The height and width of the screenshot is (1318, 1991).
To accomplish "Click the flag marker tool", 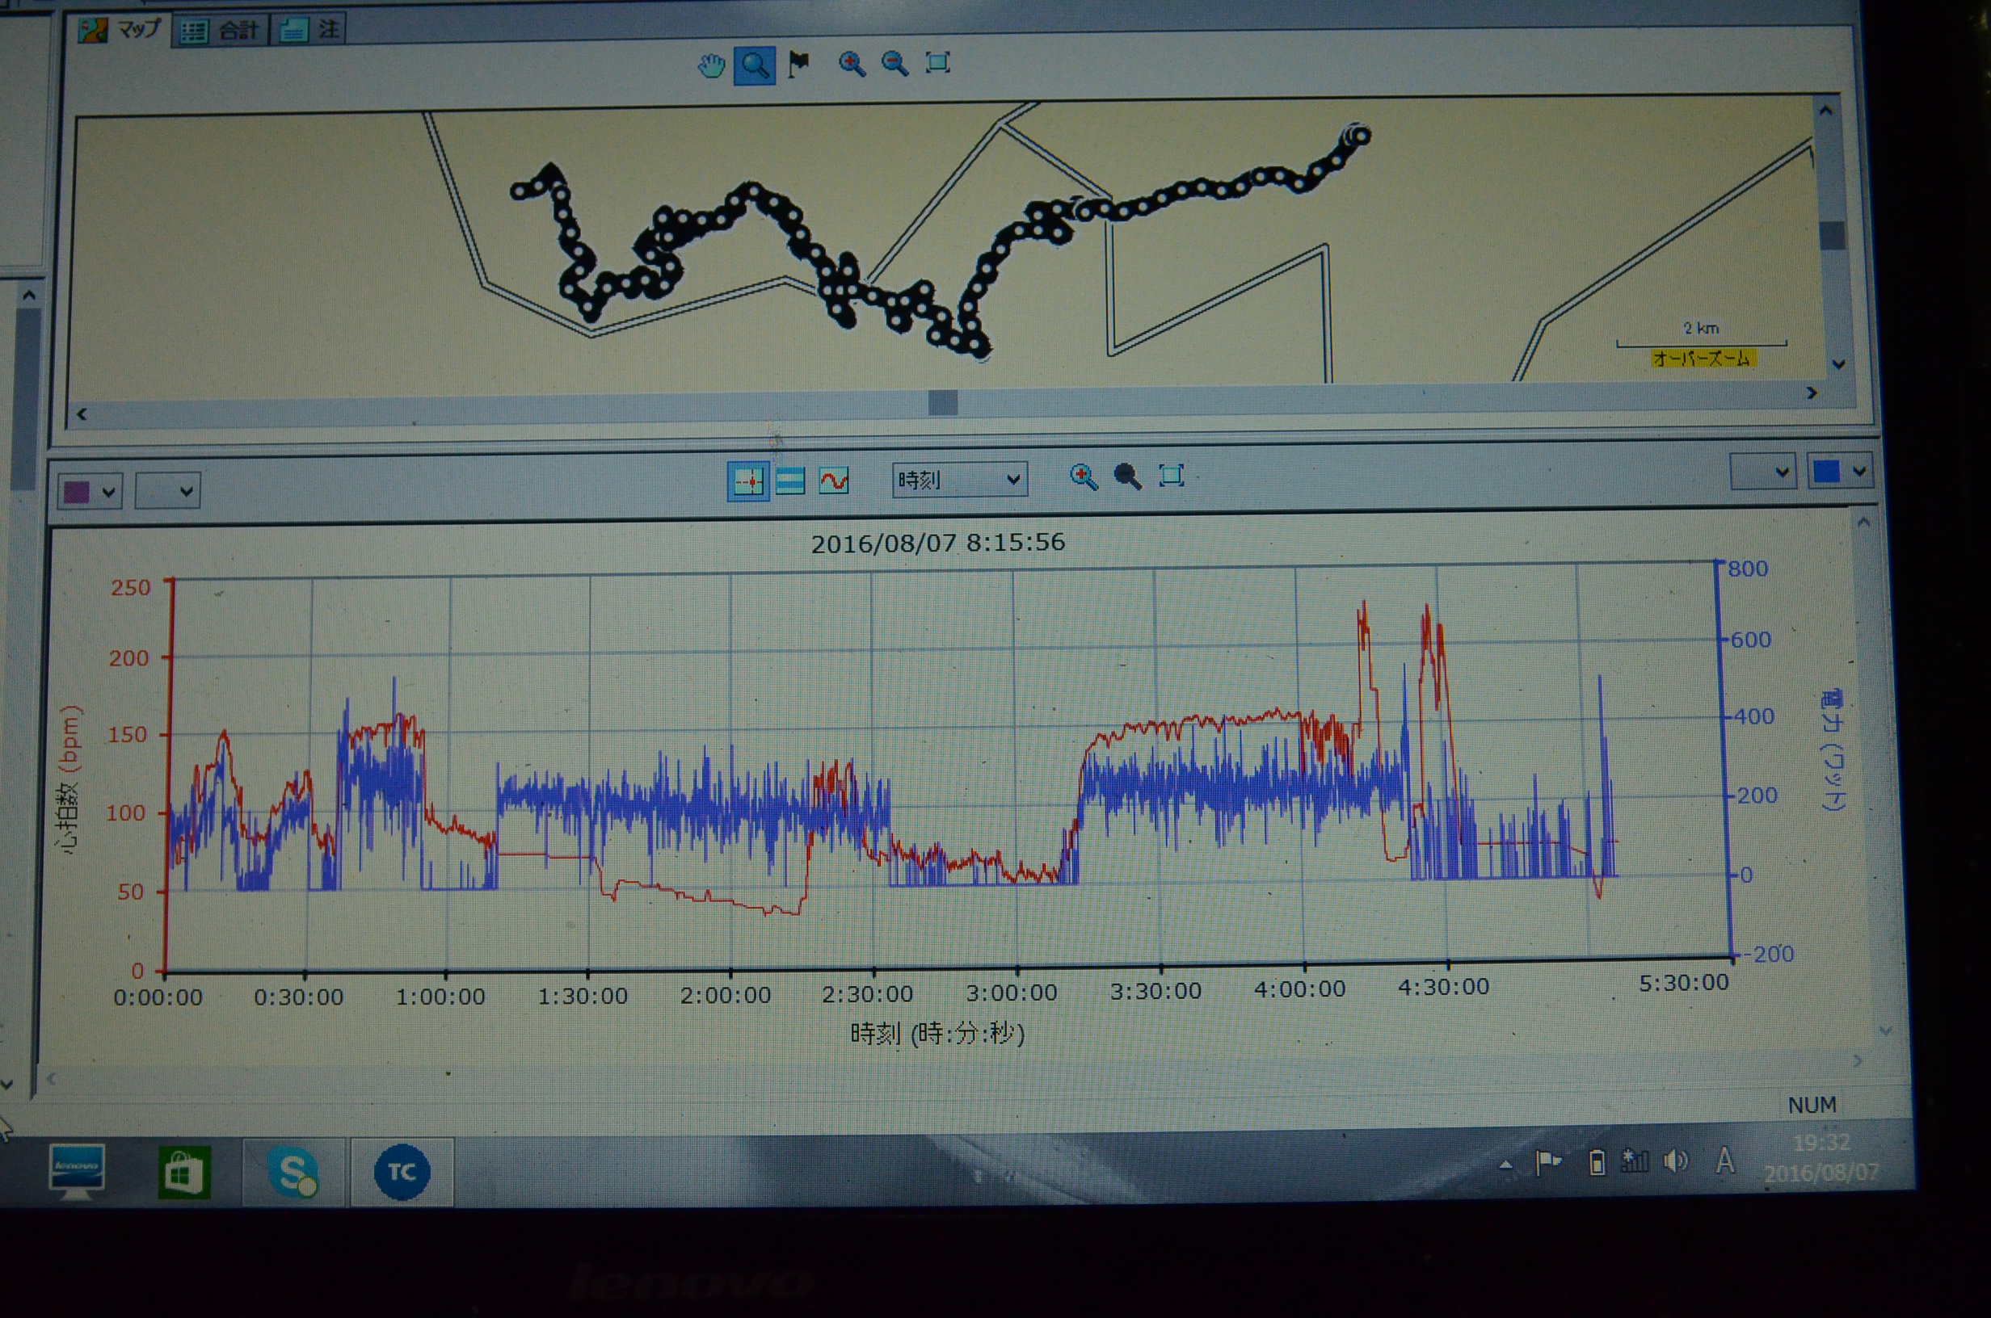I will pyautogui.click(x=799, y=64).
